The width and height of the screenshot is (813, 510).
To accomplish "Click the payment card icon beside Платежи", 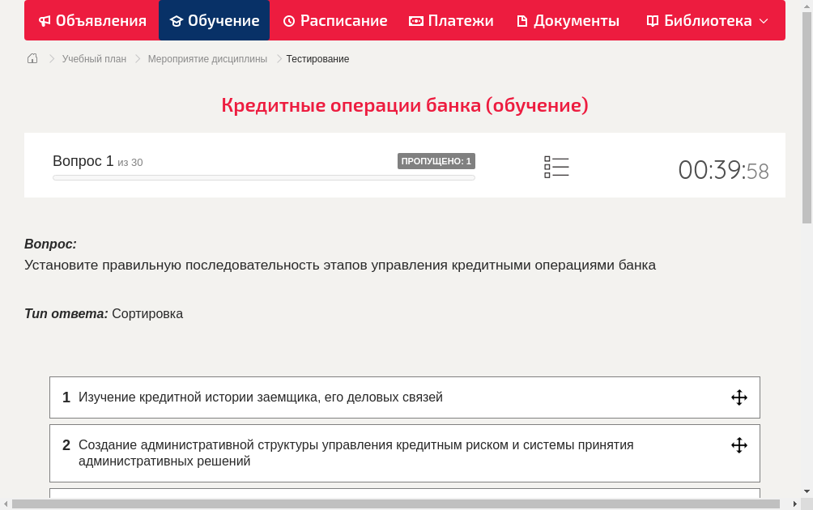I will (416, 20).
